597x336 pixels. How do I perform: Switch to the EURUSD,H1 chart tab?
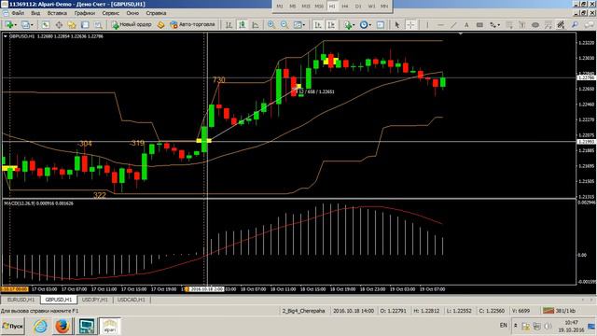coord(21,300)
